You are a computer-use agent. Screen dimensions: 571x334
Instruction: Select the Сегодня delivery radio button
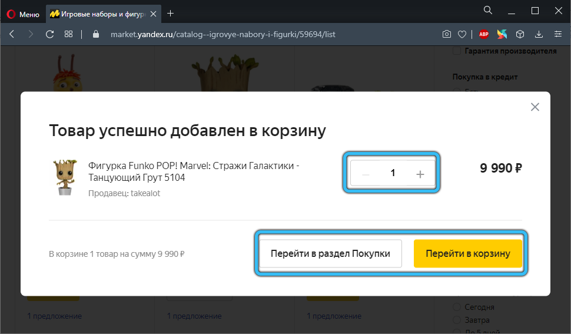(x=457, y=307)
